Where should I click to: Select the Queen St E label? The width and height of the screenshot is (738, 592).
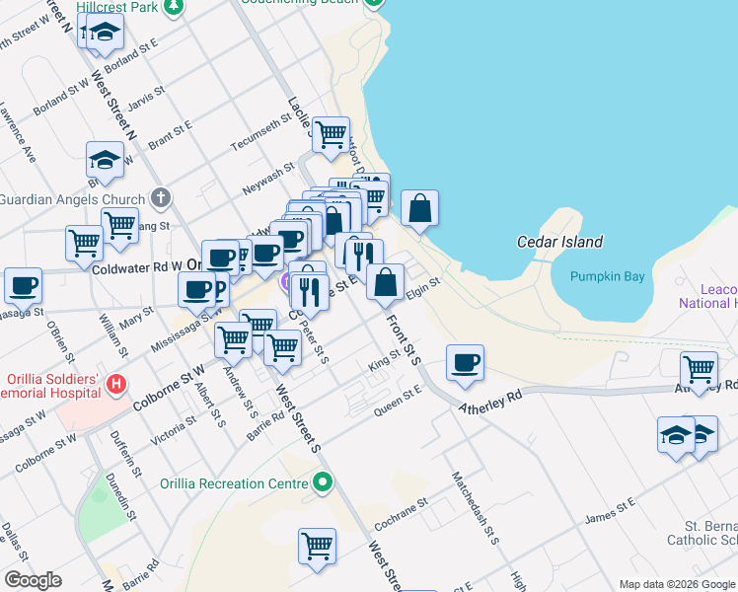[x=398, y=401]
